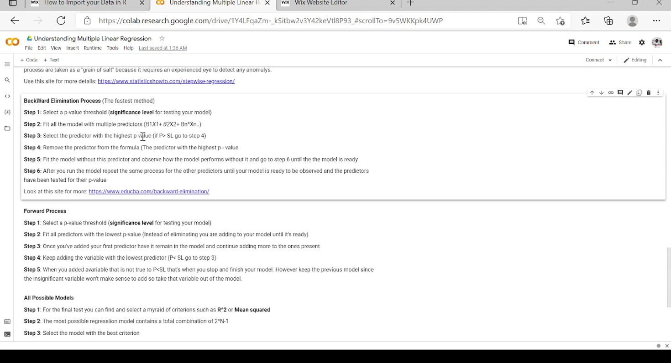Click the Connect button

(x=594, y=60)
